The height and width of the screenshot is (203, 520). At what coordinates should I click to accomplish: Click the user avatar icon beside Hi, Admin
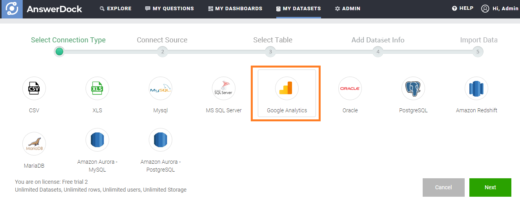point(485,9)
